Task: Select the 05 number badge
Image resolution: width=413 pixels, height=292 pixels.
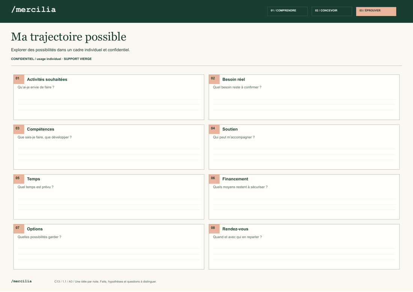Action: tap(19, 179)
